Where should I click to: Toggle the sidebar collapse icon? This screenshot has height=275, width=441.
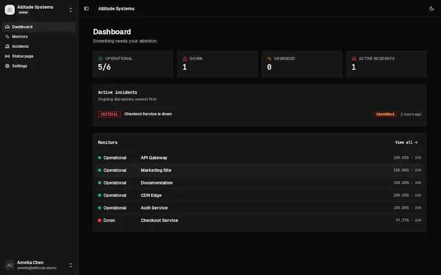click(x=87, y=9)
